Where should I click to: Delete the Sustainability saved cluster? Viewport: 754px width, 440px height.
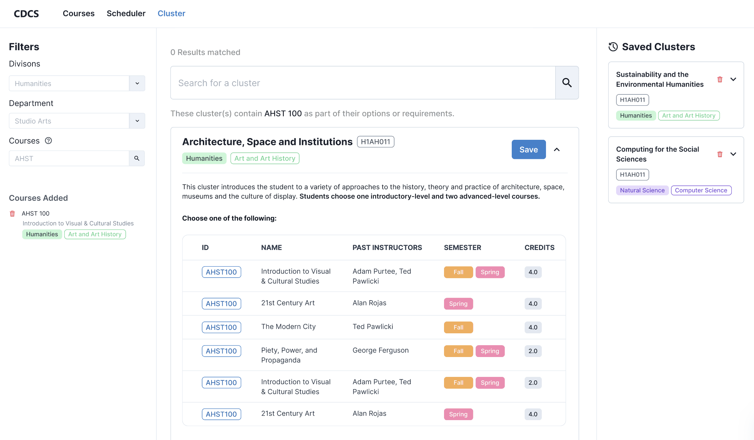[720, 79]
